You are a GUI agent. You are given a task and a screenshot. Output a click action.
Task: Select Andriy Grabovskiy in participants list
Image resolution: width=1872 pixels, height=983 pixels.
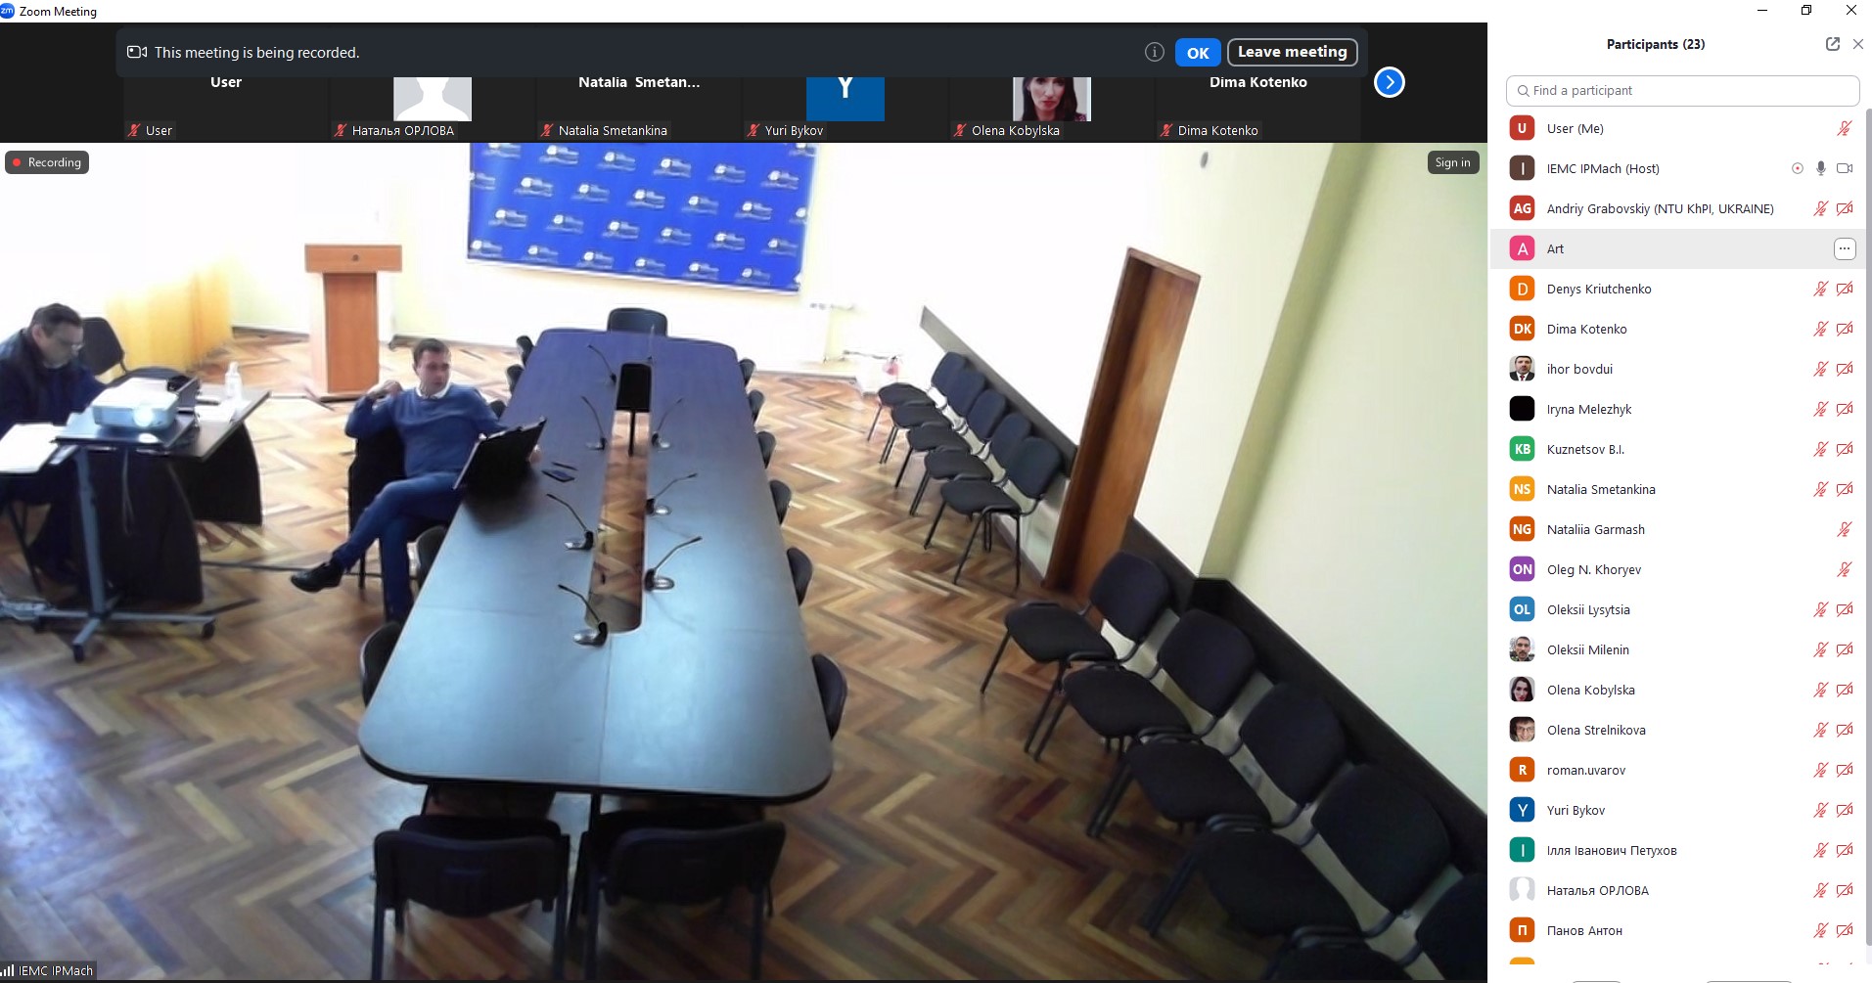coord(1659,208)
